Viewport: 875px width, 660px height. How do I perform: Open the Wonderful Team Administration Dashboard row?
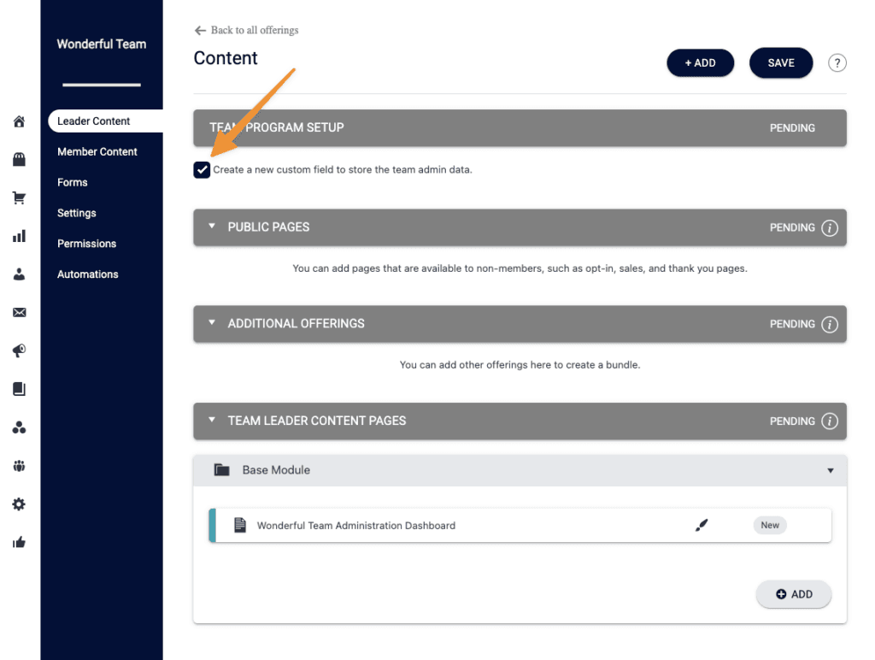(356, 526)
